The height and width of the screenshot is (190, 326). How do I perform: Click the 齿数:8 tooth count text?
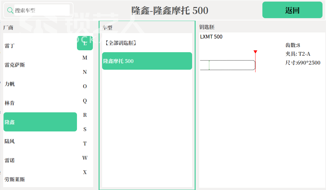[293, 45]
